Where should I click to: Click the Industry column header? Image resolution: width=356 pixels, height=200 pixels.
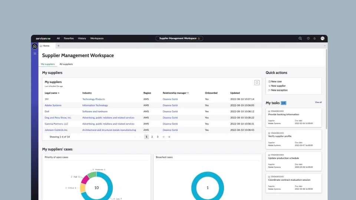87,93
